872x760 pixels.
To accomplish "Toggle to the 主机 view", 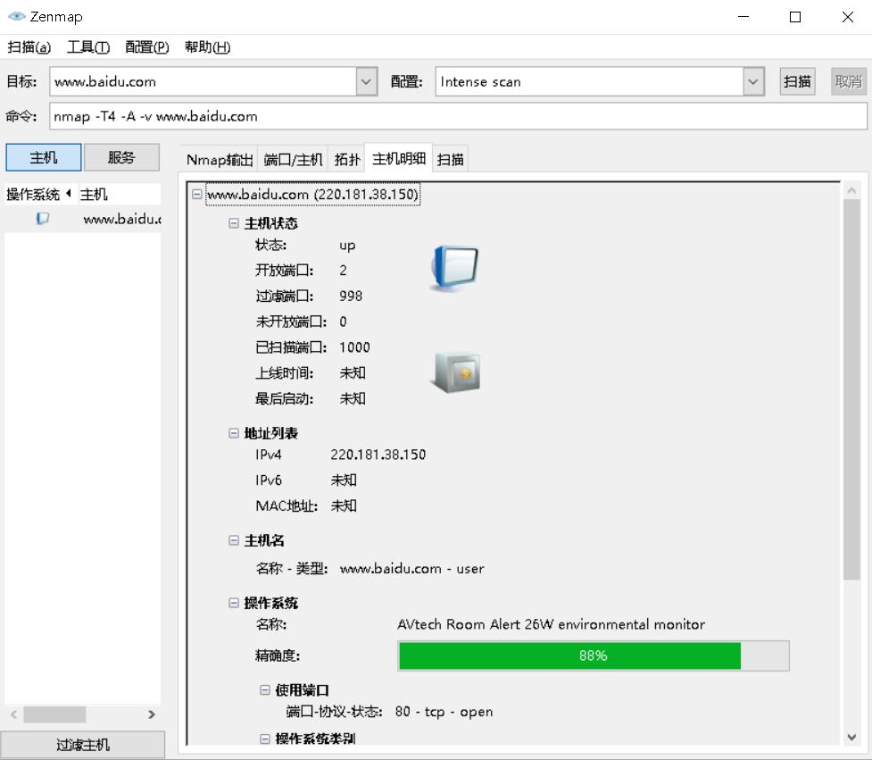I will click(x=42, y=156).
